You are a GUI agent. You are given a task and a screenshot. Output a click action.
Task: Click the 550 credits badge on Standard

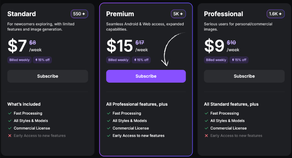[79, 14]
